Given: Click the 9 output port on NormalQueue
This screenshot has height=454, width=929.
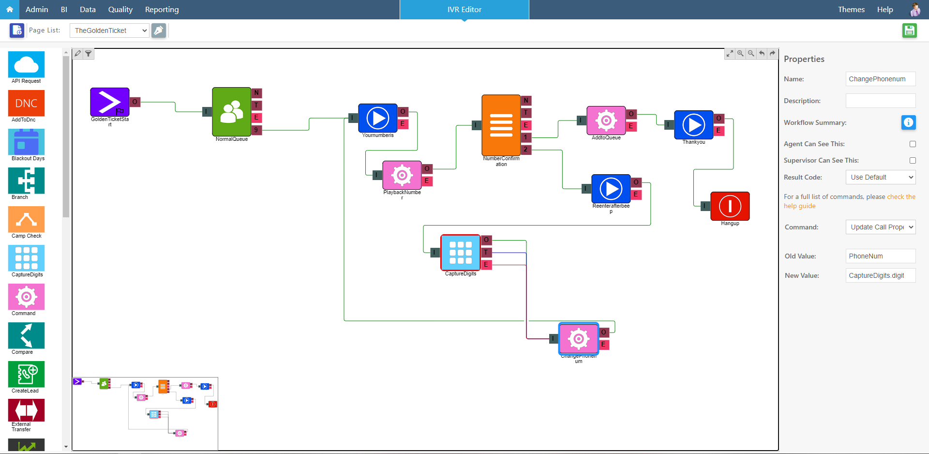Looking at the screenshot, I should [x=256, y=130].
